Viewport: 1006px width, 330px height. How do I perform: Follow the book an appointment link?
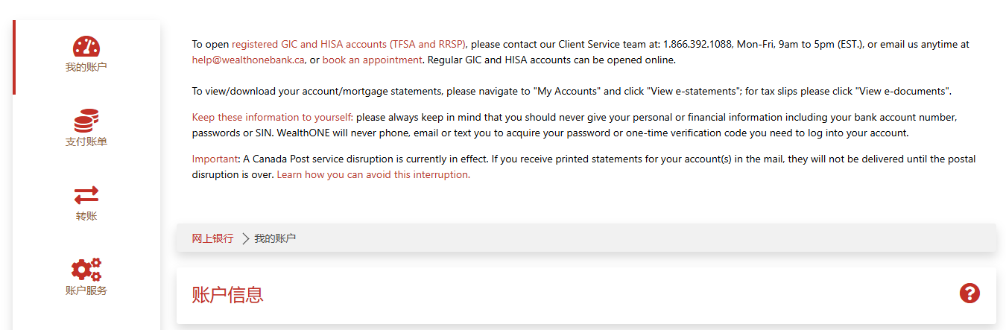(x=373, y=60)
